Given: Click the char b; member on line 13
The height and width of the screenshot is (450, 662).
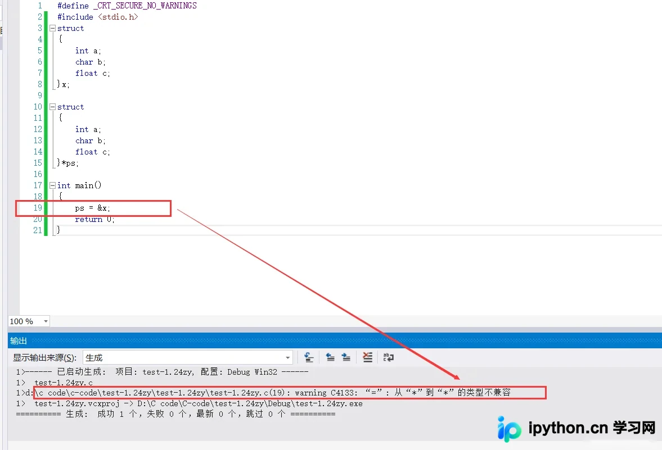Looking at the screenshot, I should click(91, 141).
